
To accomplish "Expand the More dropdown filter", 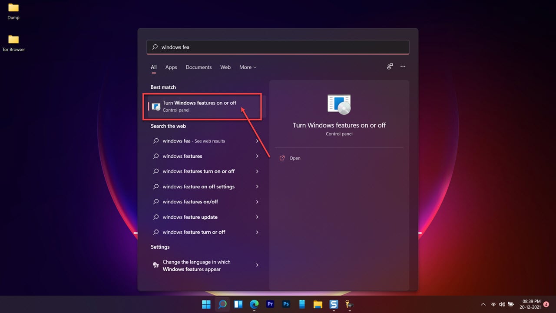I will [x=248, y=67].
